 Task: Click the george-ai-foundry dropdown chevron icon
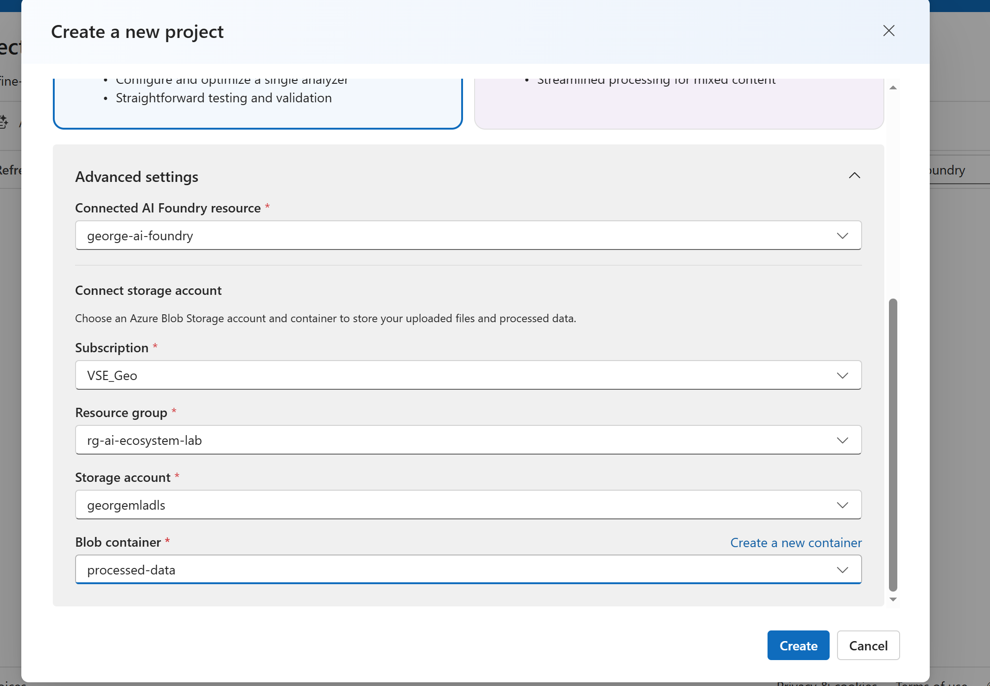(842, 236)
